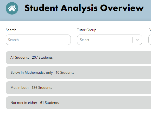Click the Search field label

pyautogui.click(x=11, y=30)
